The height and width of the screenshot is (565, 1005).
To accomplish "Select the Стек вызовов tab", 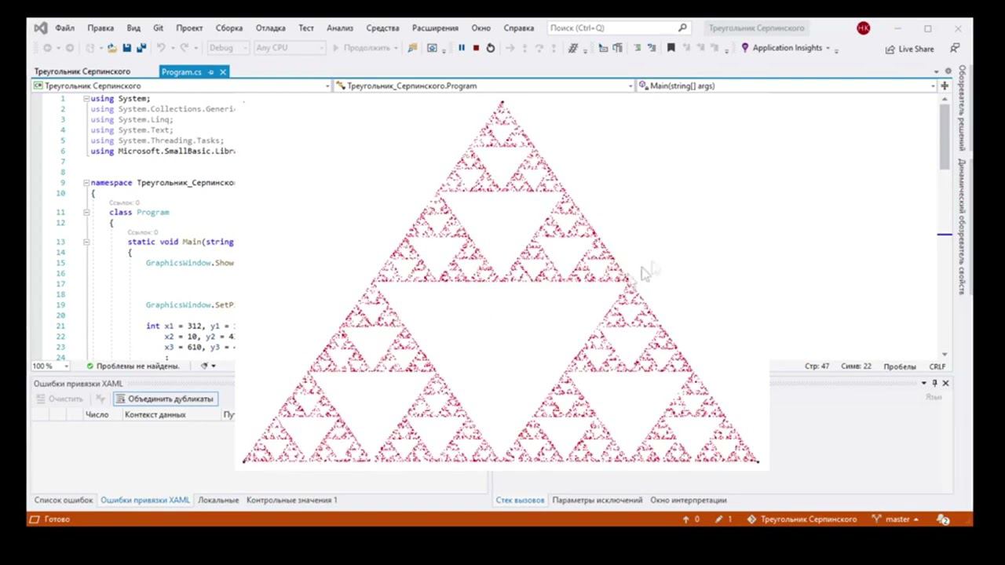I will click(x=520, y=500).
